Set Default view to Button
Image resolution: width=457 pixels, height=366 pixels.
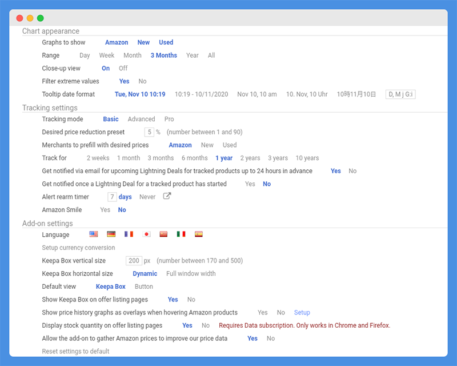tap(144, 287)
